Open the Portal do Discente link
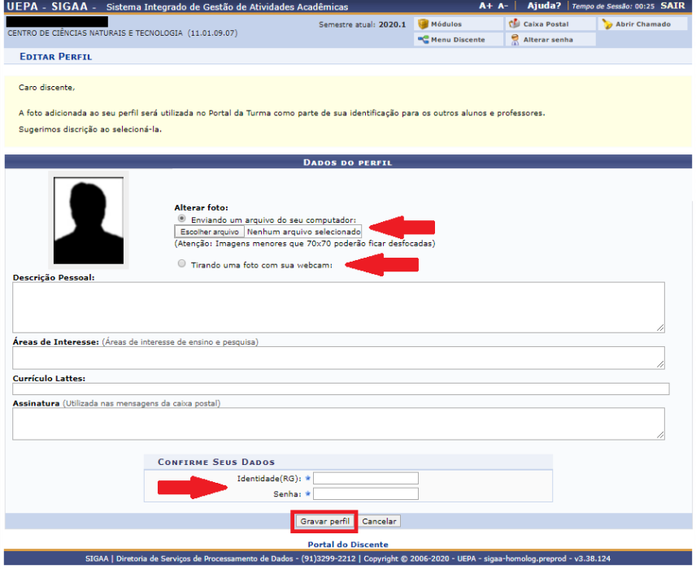 point(347,544)
